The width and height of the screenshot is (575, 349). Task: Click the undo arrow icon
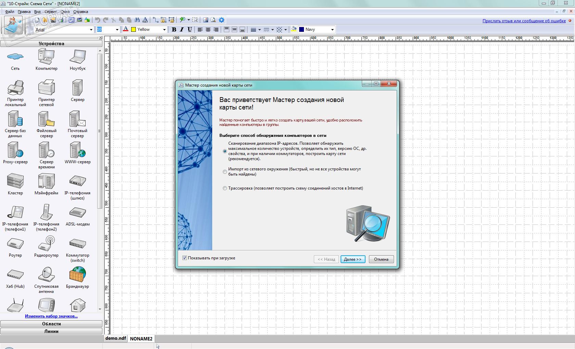click(98, 20)
